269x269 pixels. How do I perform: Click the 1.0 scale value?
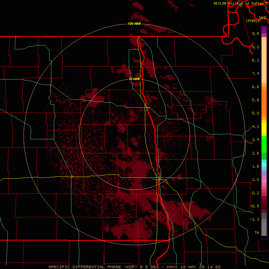256,180
